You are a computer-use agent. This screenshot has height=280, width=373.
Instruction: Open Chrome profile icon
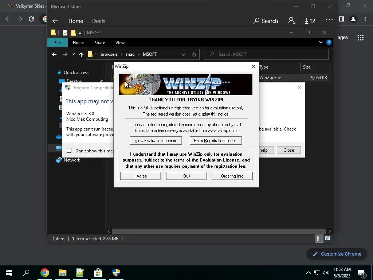click(353, 19)
